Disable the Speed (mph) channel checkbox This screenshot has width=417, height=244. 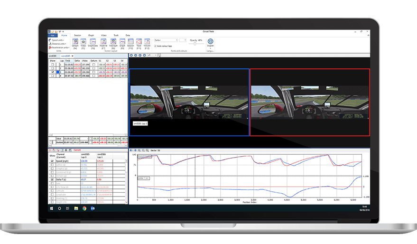pos(52,161)
